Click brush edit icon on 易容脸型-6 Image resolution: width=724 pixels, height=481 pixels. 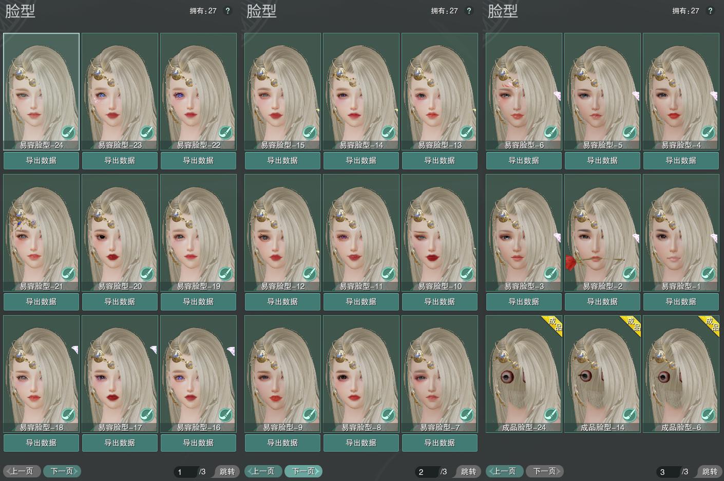pyautogui.click(x=551, y=133)
